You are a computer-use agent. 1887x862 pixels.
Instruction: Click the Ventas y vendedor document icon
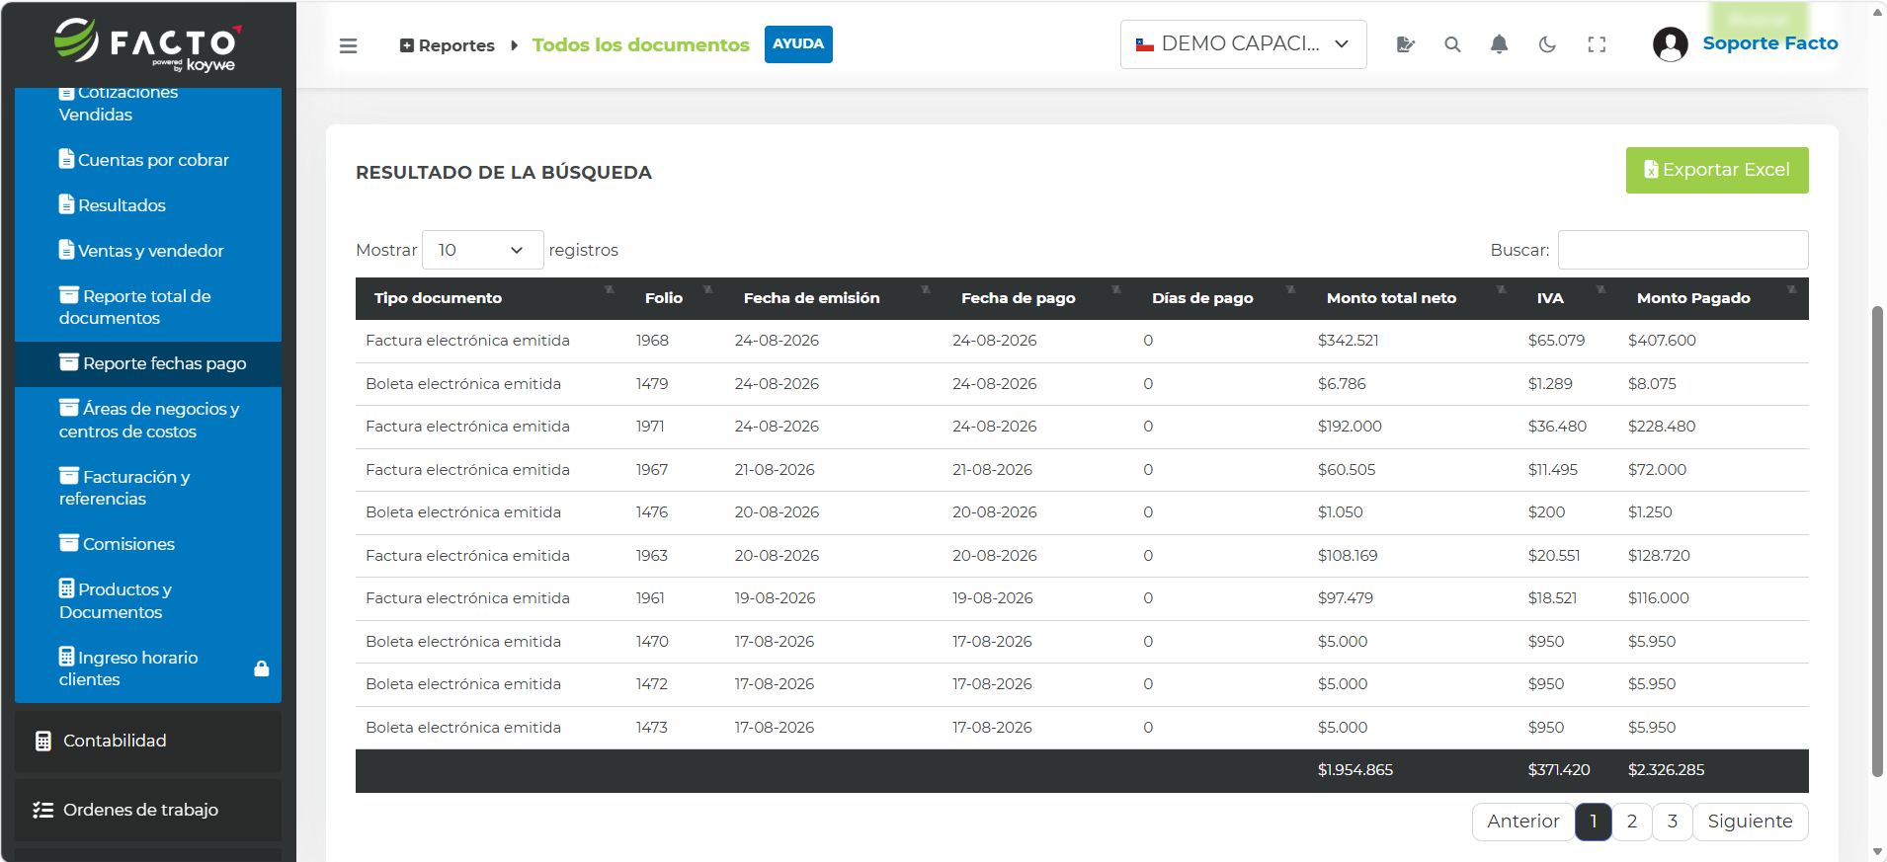(66, 250)
